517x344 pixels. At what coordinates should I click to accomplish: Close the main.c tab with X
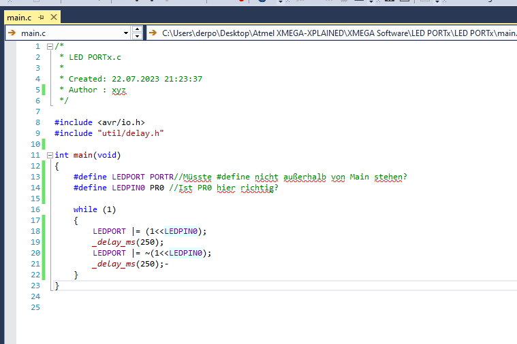pos(53,17)
